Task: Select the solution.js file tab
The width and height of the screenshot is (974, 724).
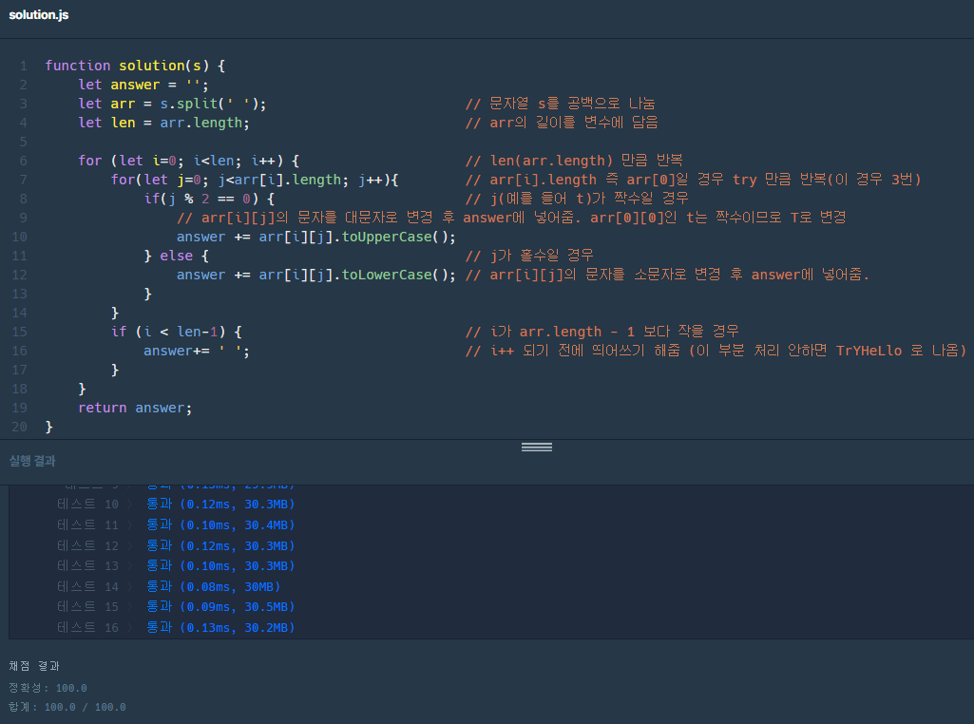Action: click(39, 15)
